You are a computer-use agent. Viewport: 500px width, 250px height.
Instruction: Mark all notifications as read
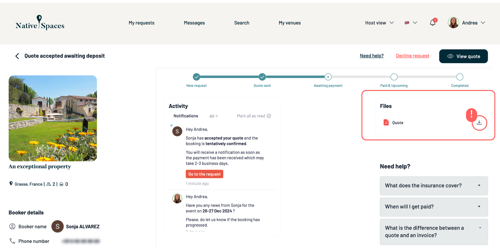click(x=253, y=116)
